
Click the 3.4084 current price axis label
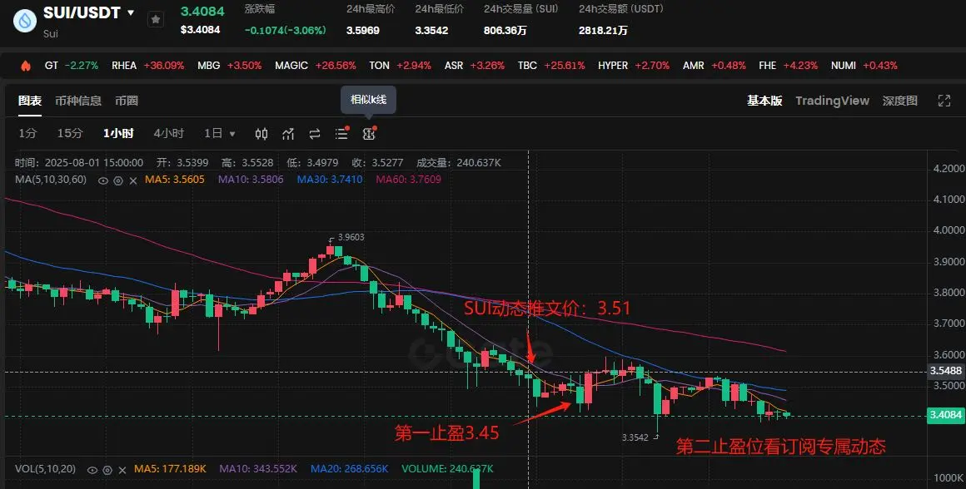tap(946, 415)
